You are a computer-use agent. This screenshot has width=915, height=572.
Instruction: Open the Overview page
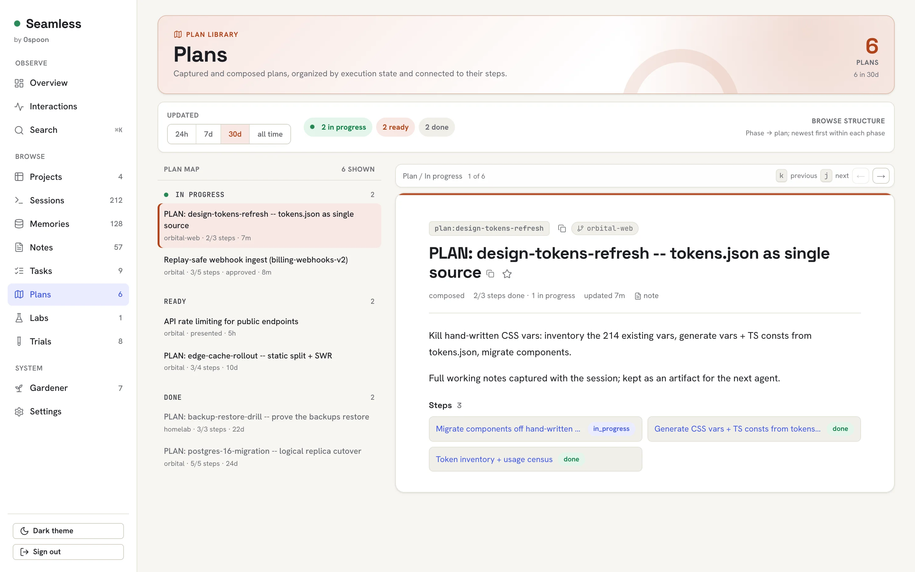pos(68,83)
